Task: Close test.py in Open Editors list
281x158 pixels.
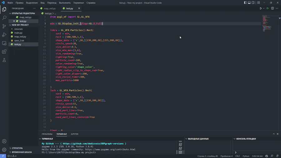Action: pos(14,21)
